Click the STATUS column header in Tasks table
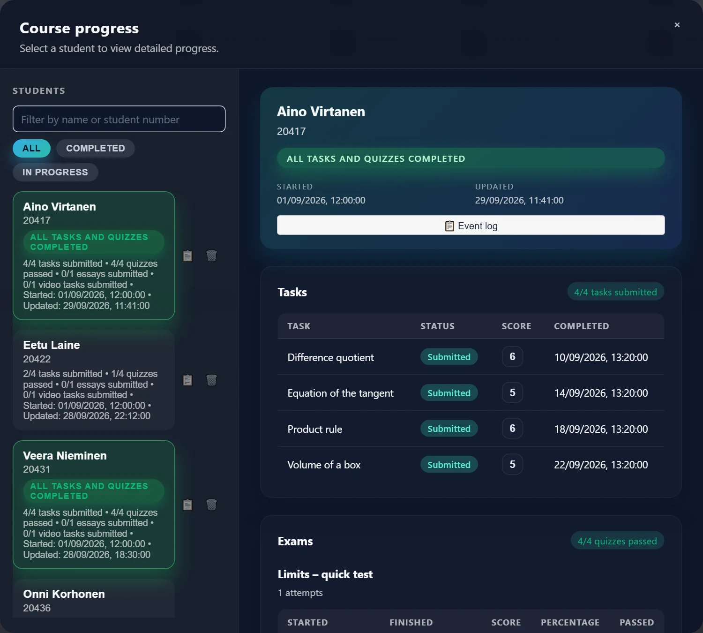Screen dimensions: 703x633 coord(437,326)
